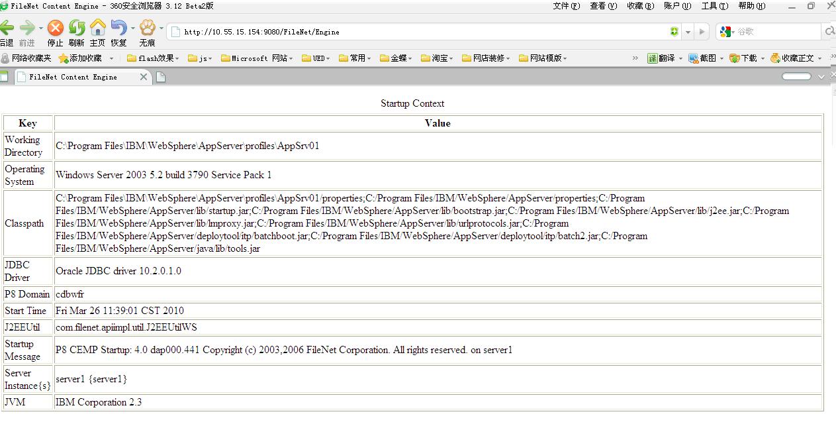The height and width of the screenshot is (426, 836).
Task: Open the 账户(U) menu
Action: [x=678, y=6]
